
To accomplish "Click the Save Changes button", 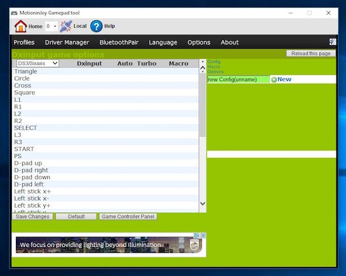I will [32, 217].
